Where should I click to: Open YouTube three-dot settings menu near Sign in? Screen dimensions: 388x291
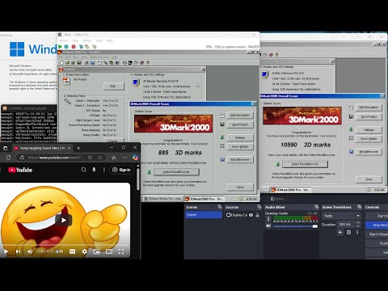click(104, 170)
